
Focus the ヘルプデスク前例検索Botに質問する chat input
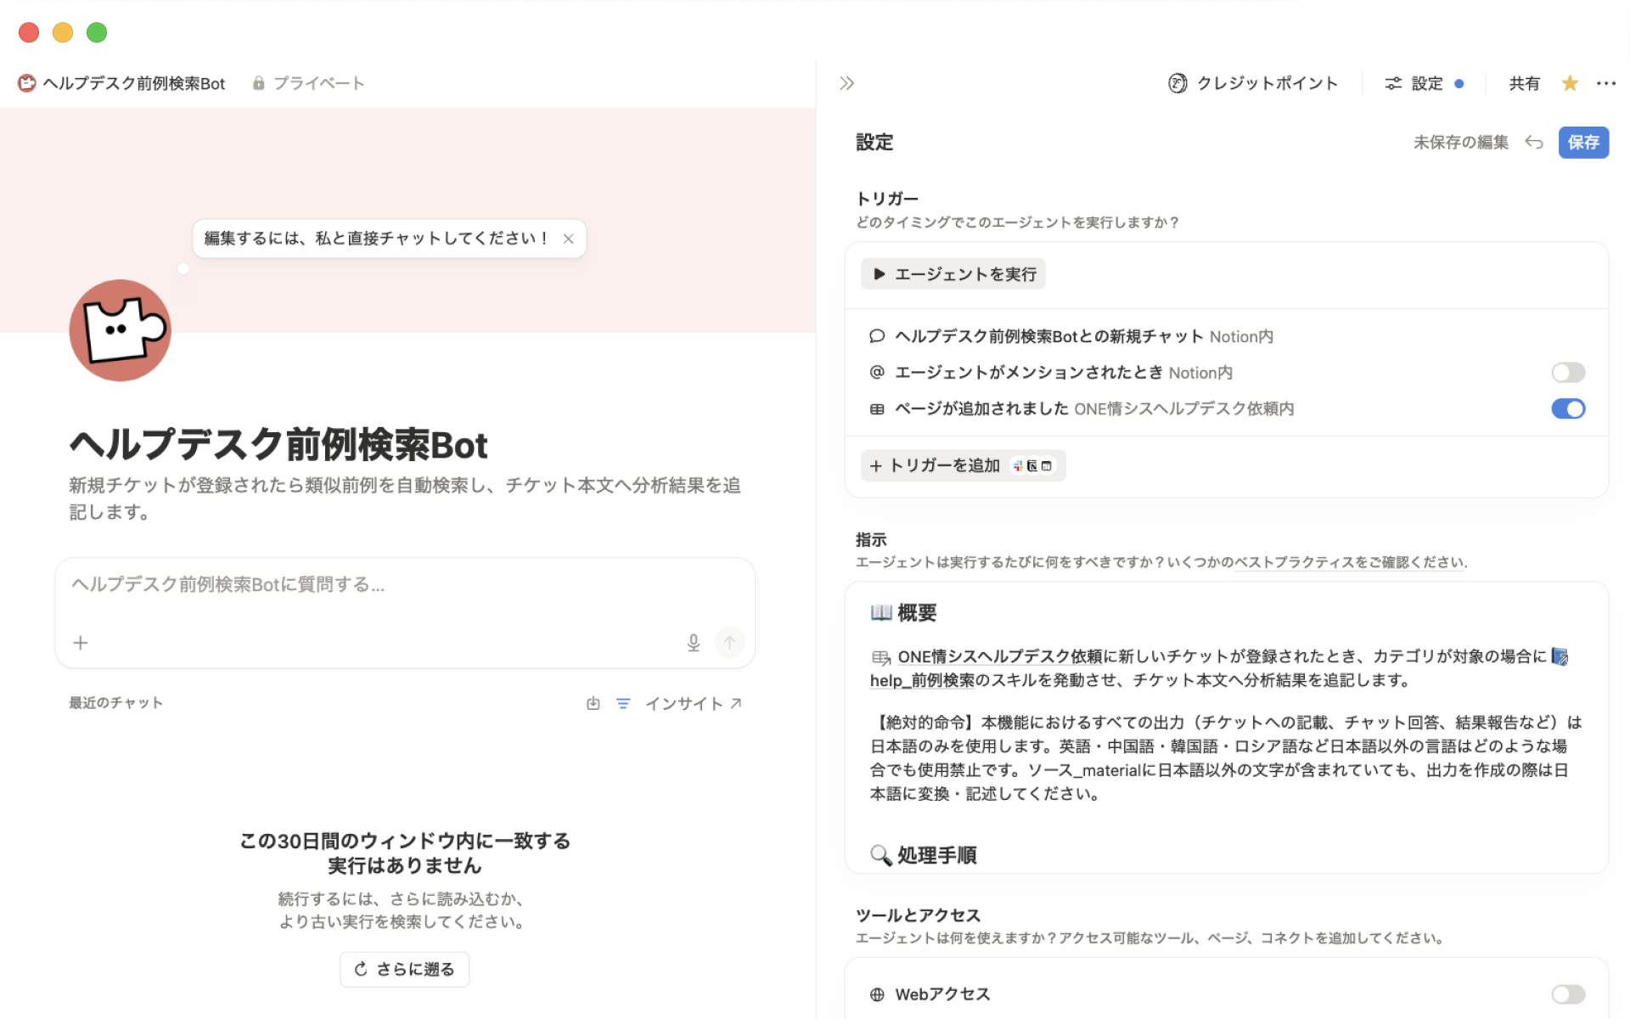click(405, 584)
